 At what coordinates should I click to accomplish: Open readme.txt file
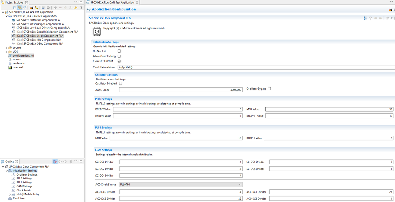point(19,63)
